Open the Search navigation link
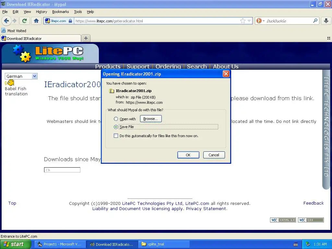The image size is (332, 249). [x=197, y=66]
